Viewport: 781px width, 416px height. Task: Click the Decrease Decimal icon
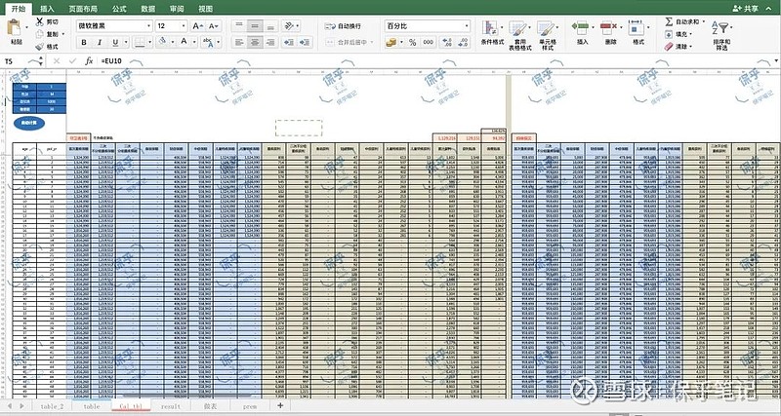(x=463, y=42)
